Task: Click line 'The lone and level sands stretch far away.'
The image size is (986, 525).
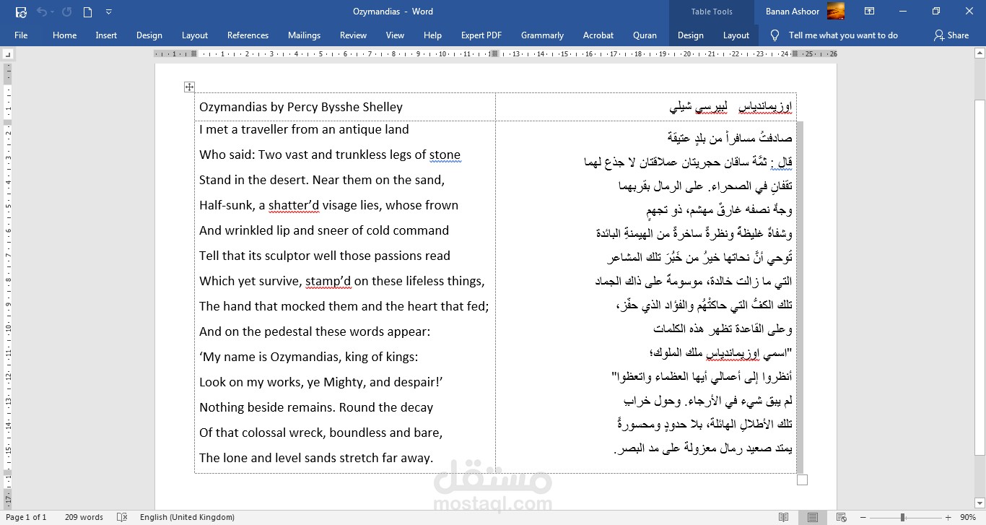Action: pos(316,458)
